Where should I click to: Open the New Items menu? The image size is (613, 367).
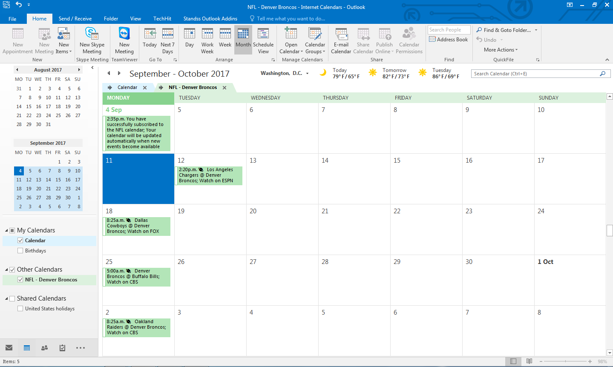(64, 41)
